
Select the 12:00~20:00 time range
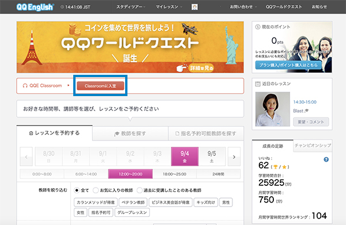pos(130,174)
